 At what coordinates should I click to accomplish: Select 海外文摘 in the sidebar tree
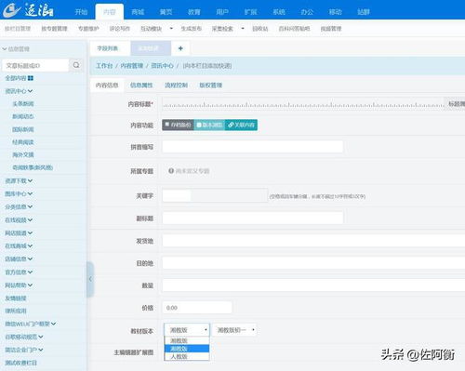(23, 154)
